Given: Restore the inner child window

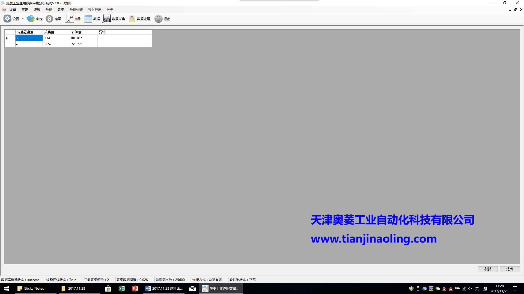Looking at the screenshot, I should tap(516, 10).
